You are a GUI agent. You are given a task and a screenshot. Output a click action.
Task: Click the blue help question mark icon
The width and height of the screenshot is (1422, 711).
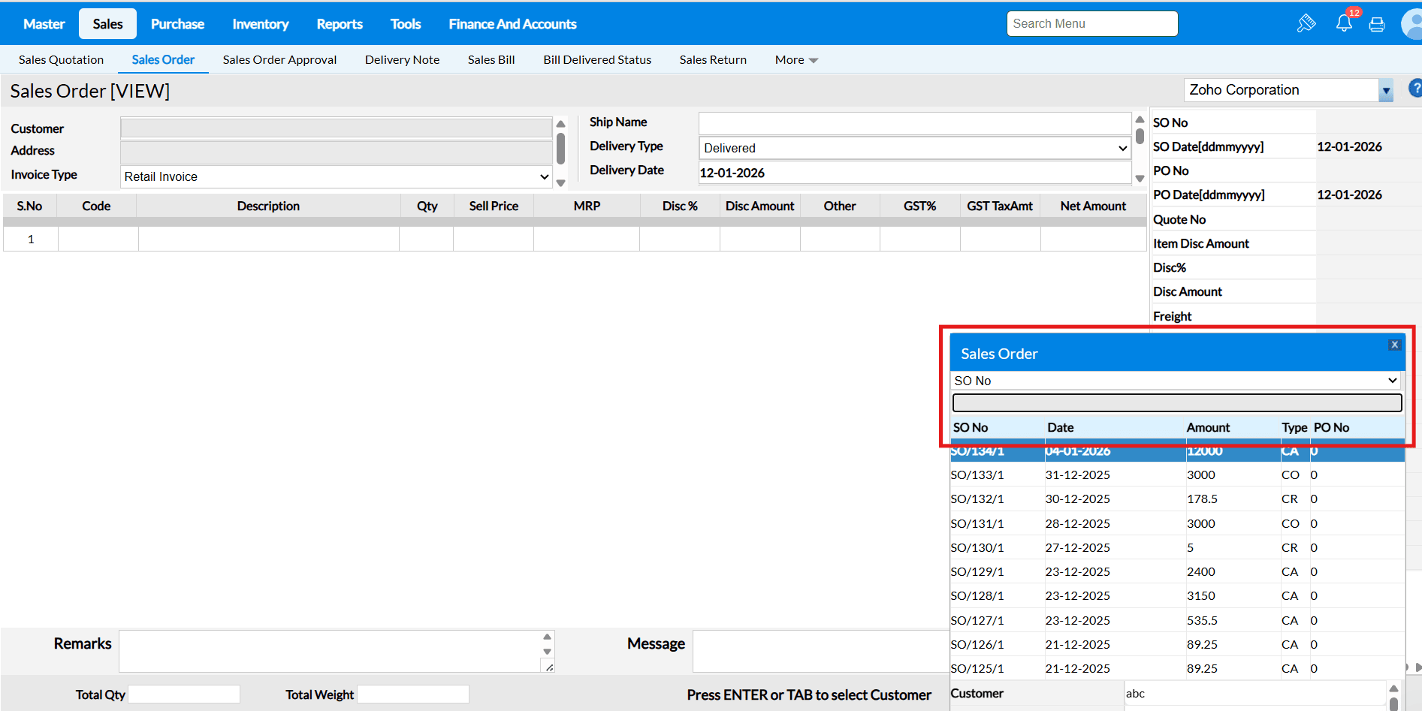pos(1414,89)
